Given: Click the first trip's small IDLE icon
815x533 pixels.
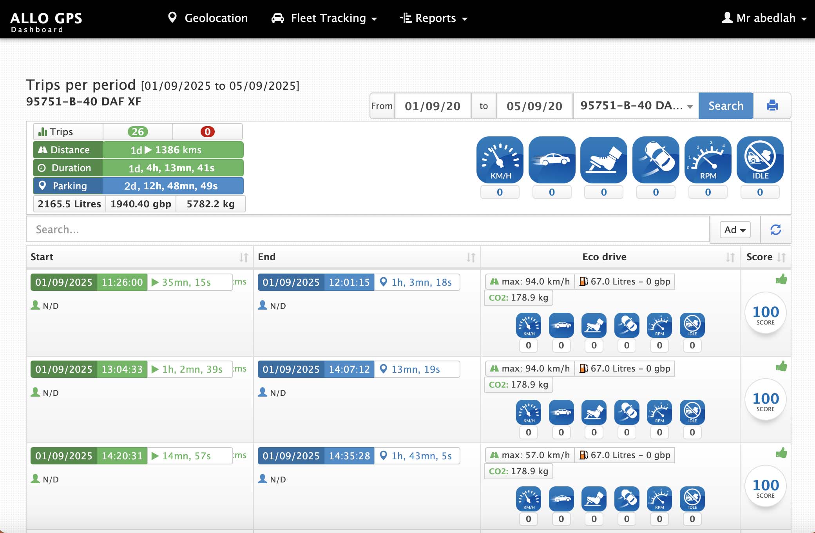Looking at the screenshot, I should tap(692, 325).
